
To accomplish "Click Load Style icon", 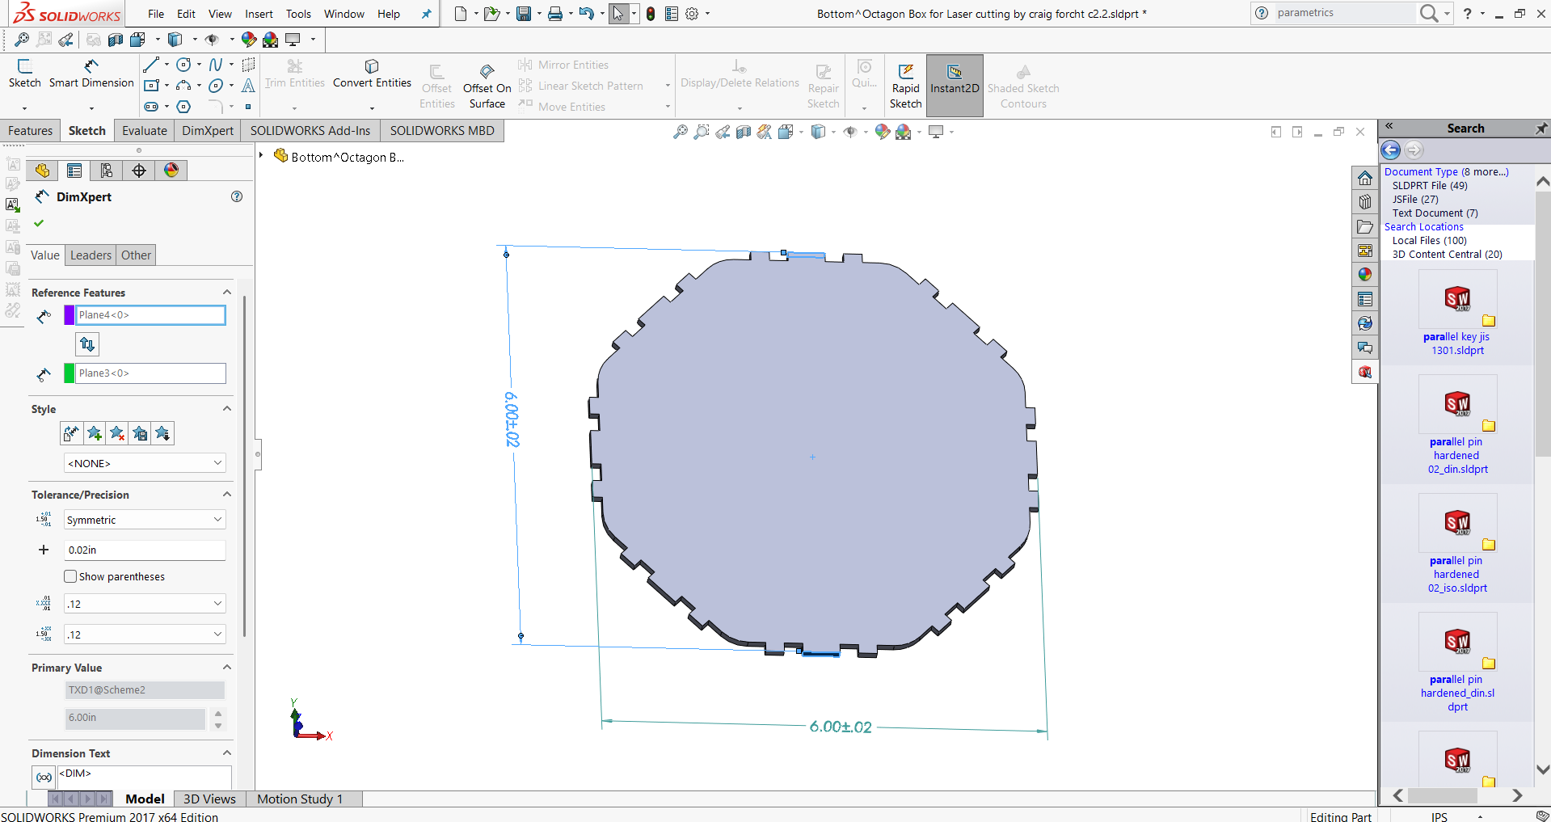I will pos(162,434).
